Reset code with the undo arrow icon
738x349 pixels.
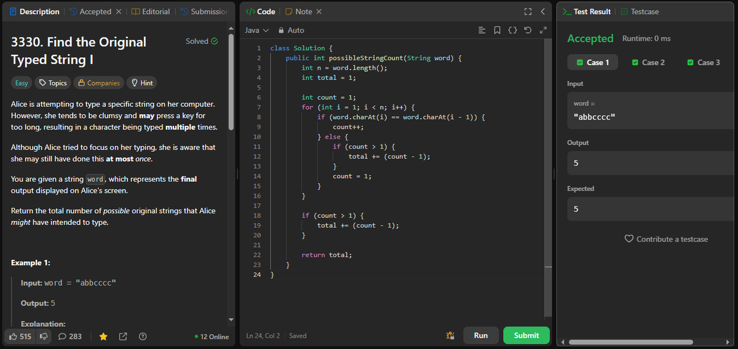pos(528,30)
